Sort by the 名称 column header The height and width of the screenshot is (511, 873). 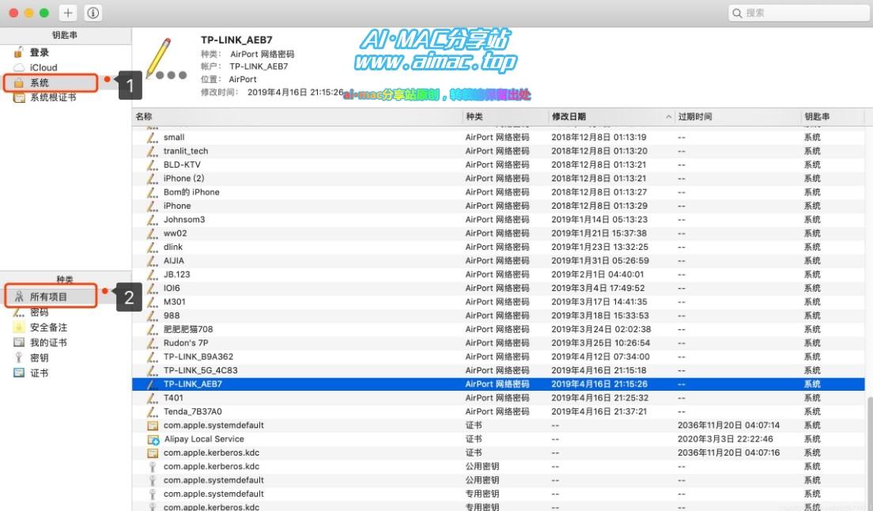297,116
